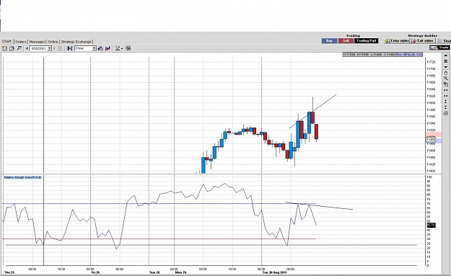
Task: Switch to the Online tab
Action: 53,42
